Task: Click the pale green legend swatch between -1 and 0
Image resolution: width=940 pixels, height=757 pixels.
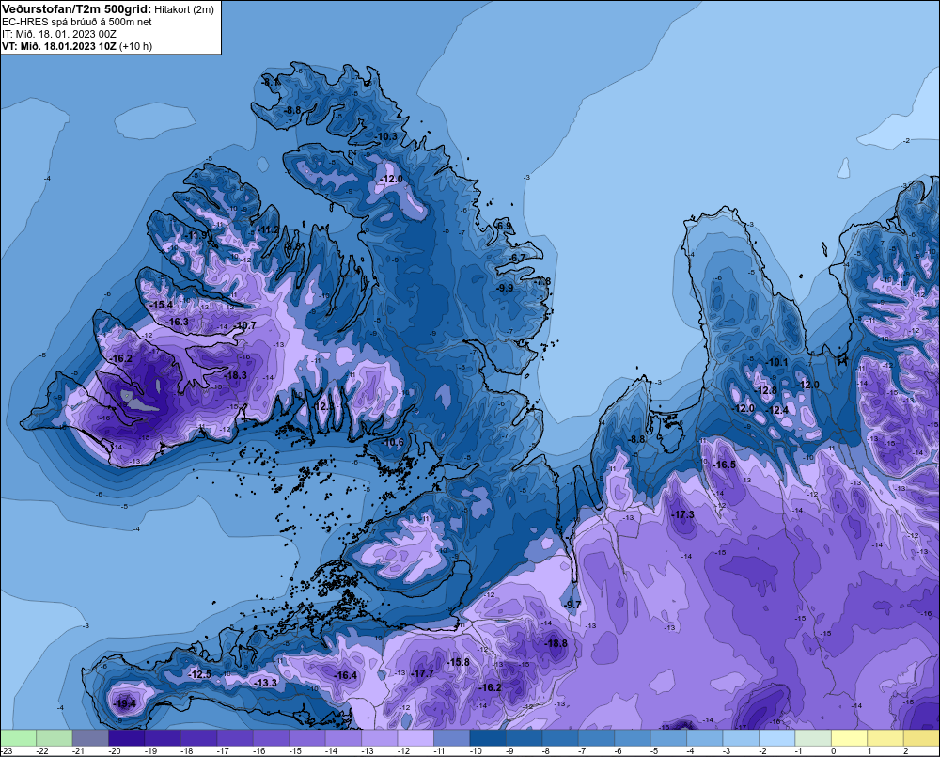Action: point(813,738)
